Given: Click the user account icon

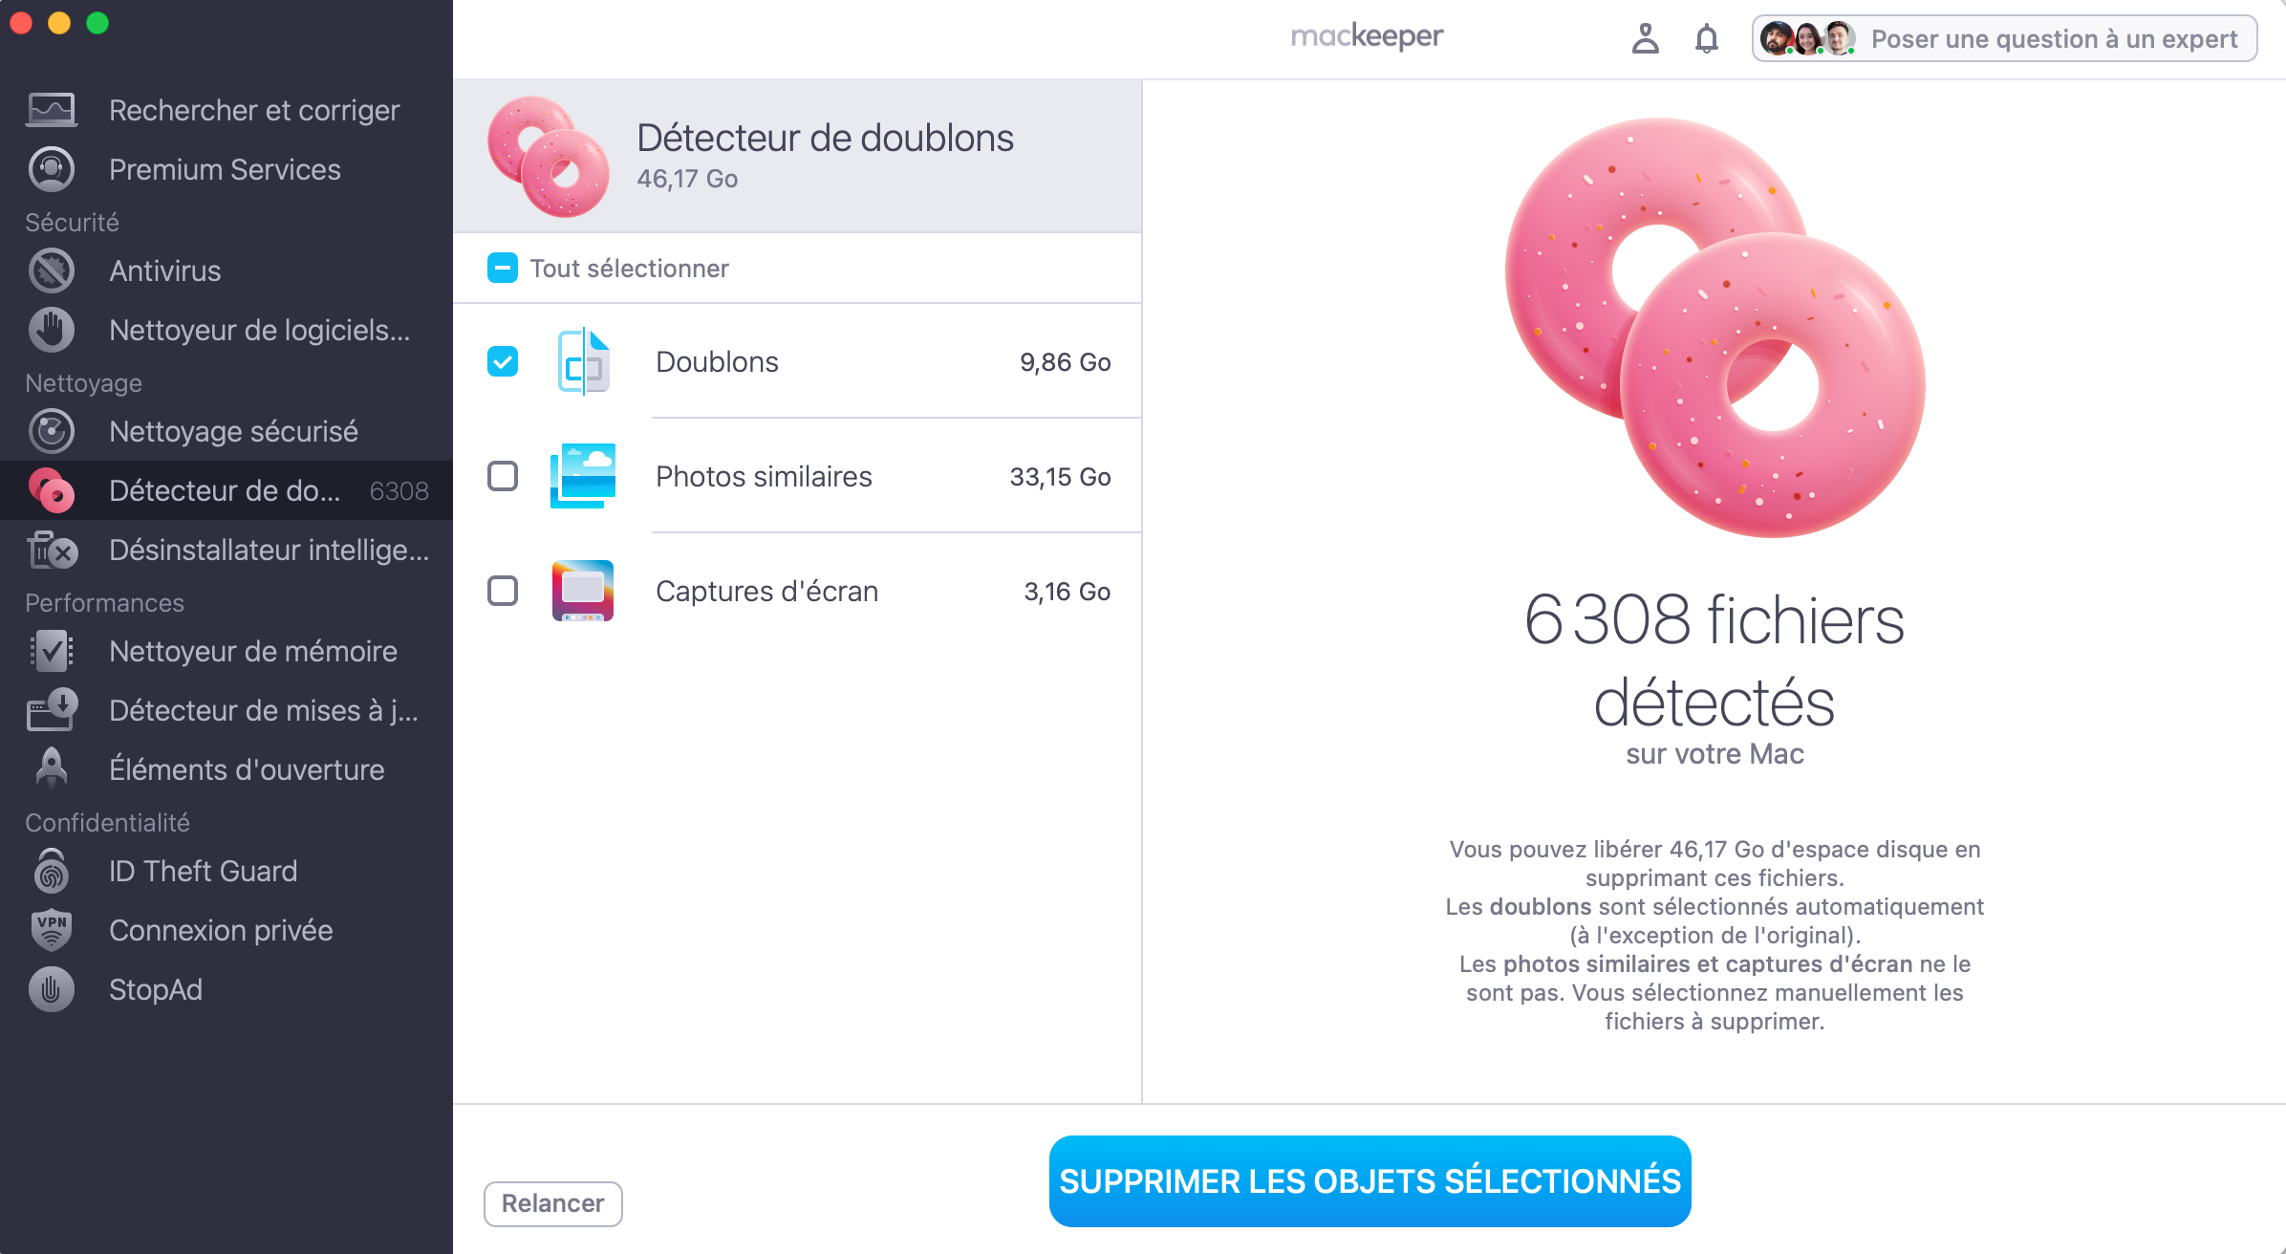Looking at the screenshot, I should click(1646, 39).
